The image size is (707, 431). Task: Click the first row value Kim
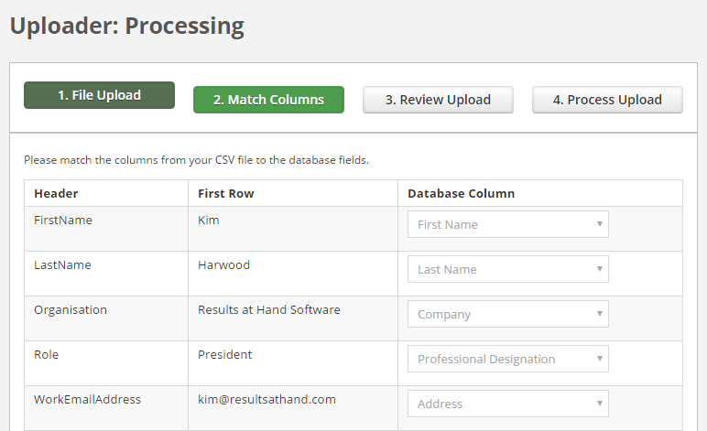pos(209,221)
